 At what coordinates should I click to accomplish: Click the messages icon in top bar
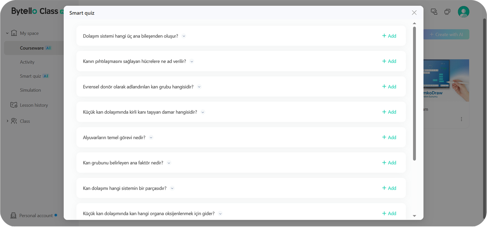[x=434, y=12]
